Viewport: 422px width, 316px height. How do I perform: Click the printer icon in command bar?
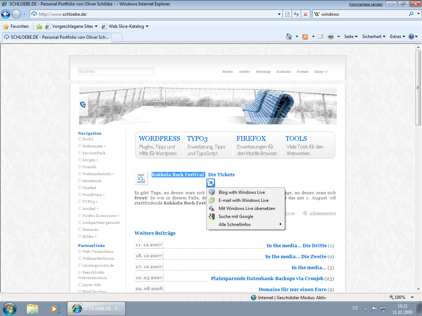pos(331,37)
